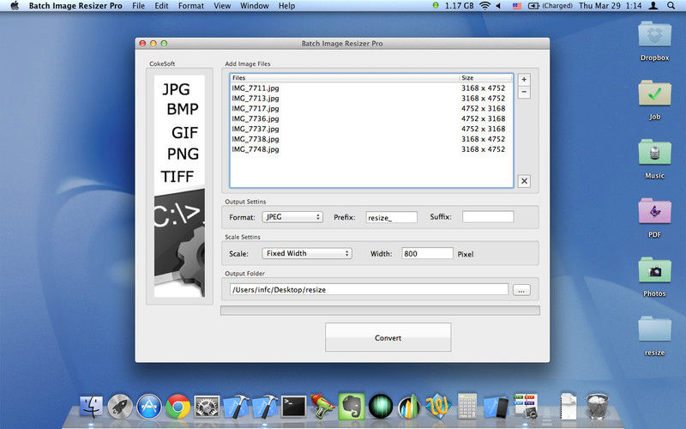Click the Output Folder path field
The width and height of the screenshot is (686, 429).
tap(369, 289)
